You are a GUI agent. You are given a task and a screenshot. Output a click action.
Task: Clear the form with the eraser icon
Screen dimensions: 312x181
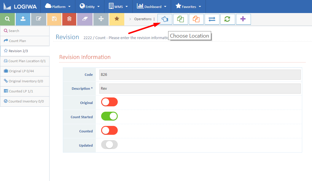(x=85, y=19)
